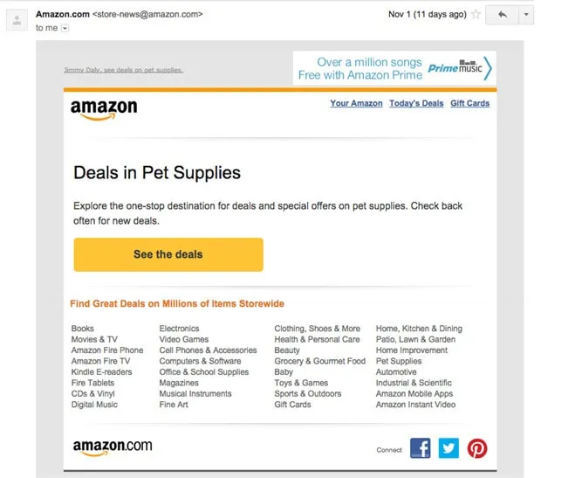Click the Amazon Instant Video link
The width and height of the screenshot is (575, 478).
(x=415, y=405)
